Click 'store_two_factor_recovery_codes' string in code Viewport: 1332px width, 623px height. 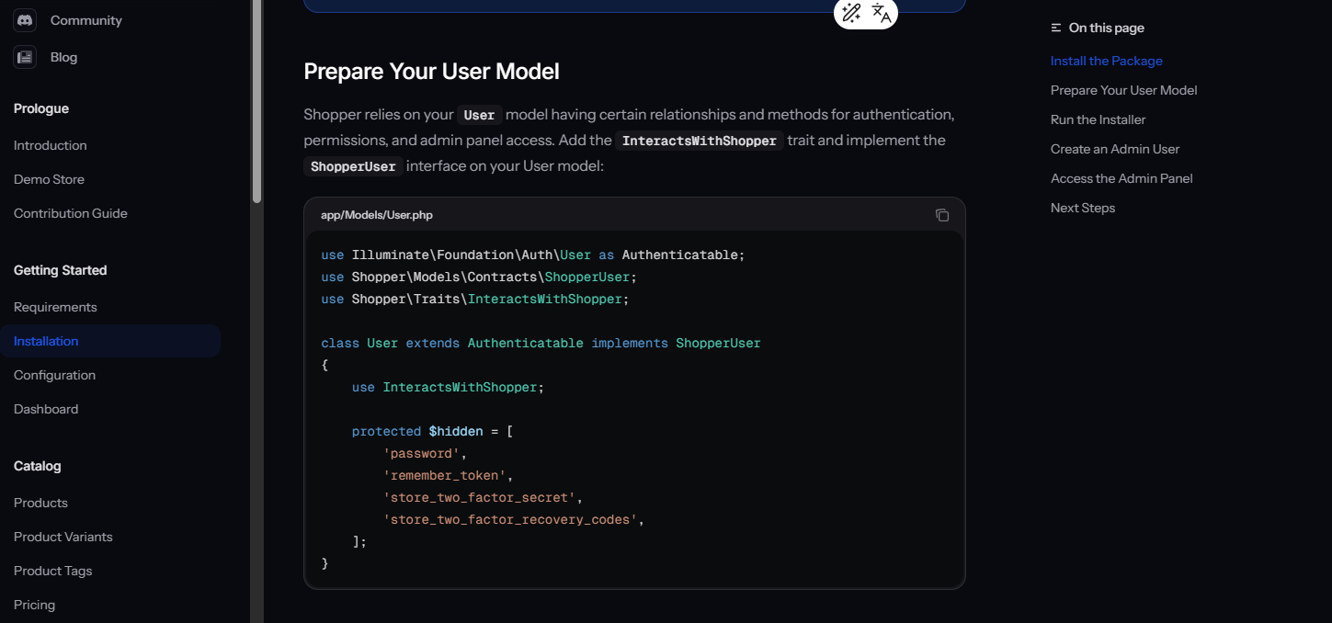click(510, 520)
